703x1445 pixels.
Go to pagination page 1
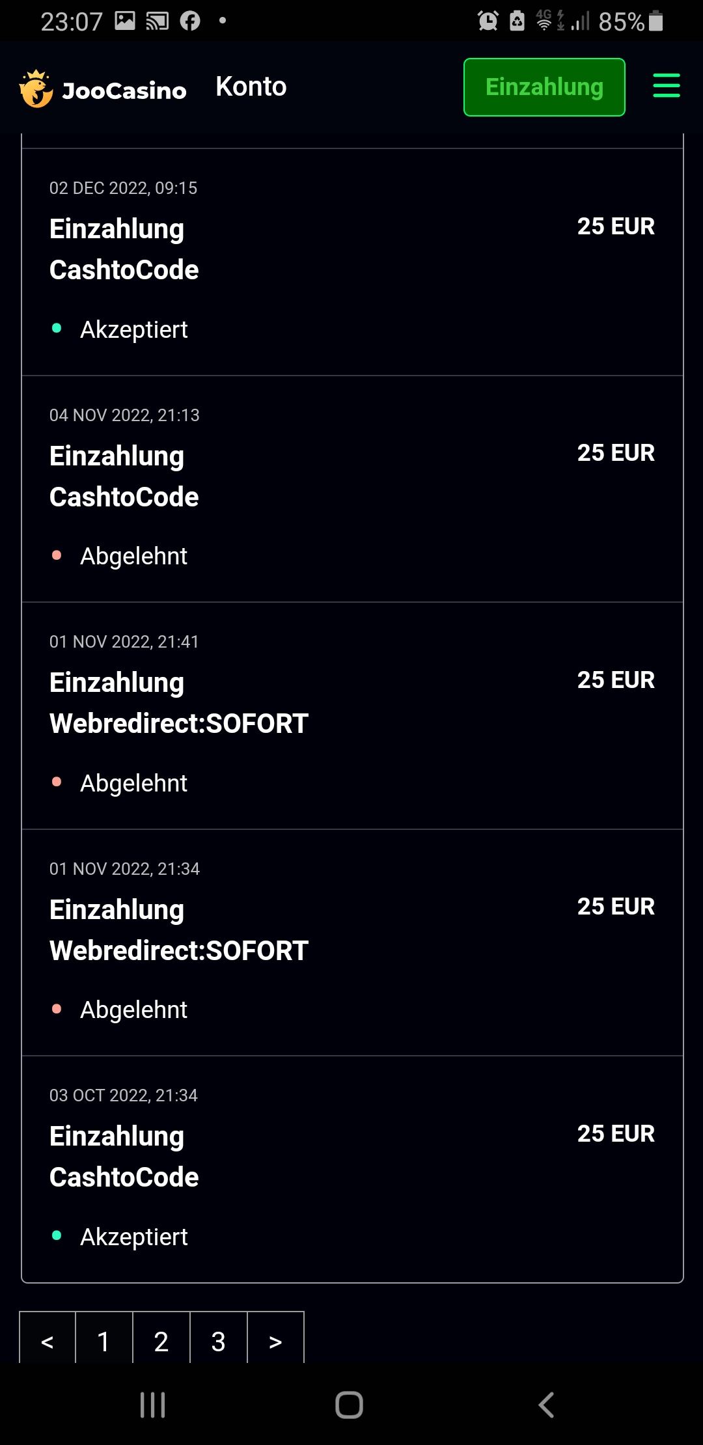(x=103, y=1341)
